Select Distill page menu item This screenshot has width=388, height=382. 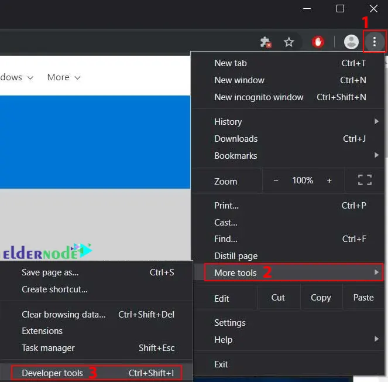click(x=289, y=256)
